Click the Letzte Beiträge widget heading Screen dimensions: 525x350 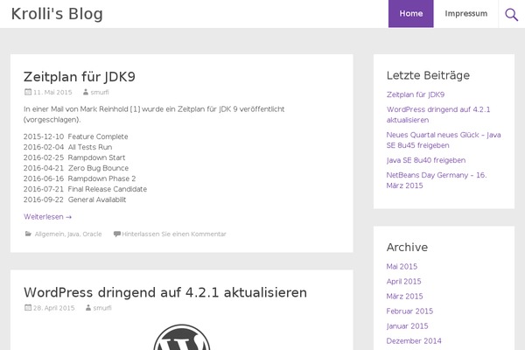click(428, 75)
